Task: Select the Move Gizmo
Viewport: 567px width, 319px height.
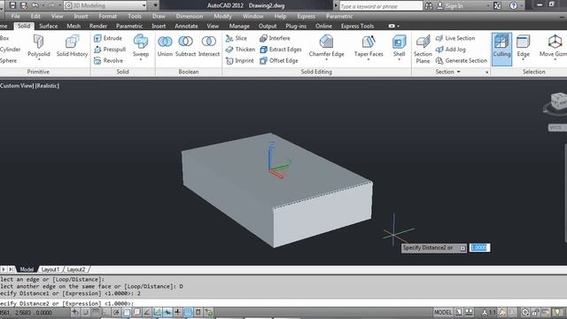Action: (553, 45)
